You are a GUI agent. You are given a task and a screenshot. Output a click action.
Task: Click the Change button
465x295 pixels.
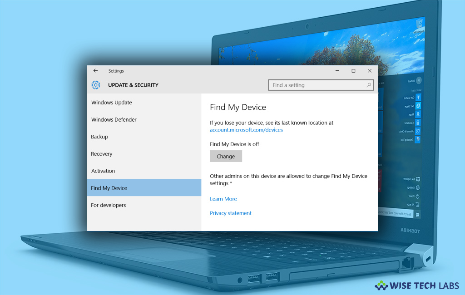pos(226,156)
